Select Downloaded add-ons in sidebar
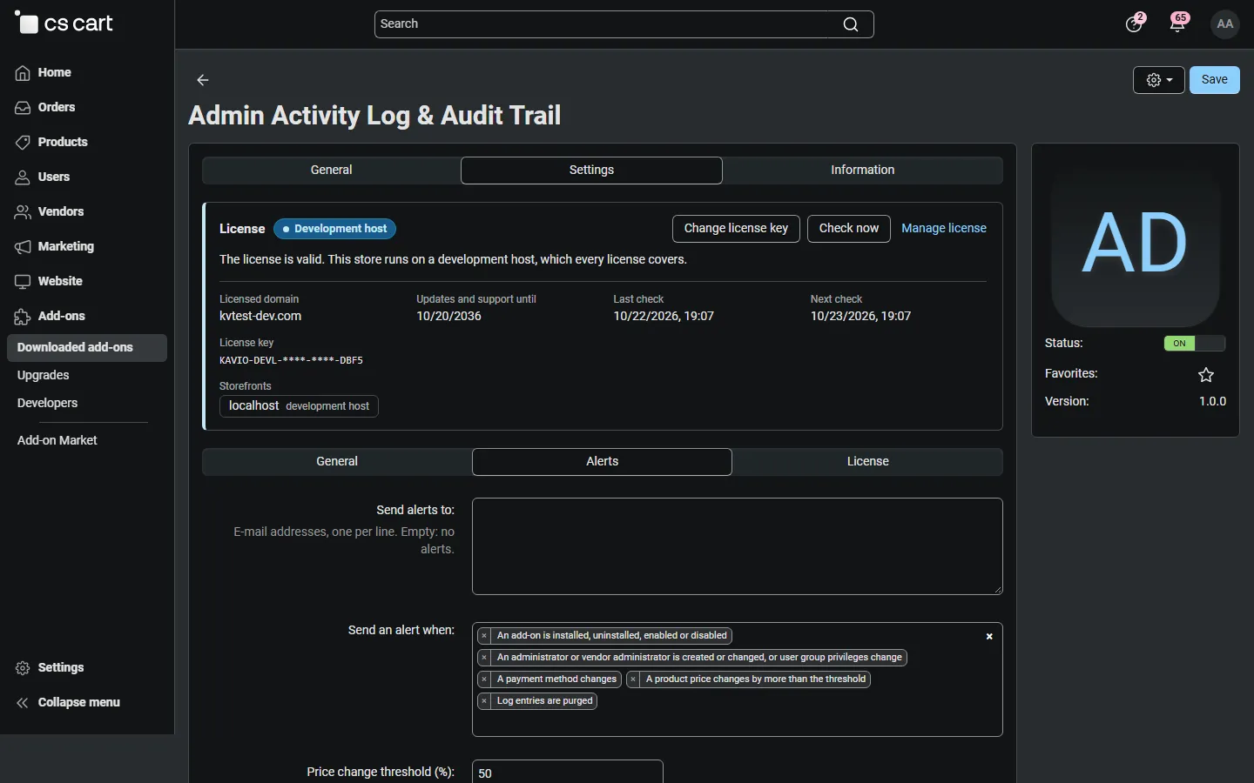 point(87,348)
